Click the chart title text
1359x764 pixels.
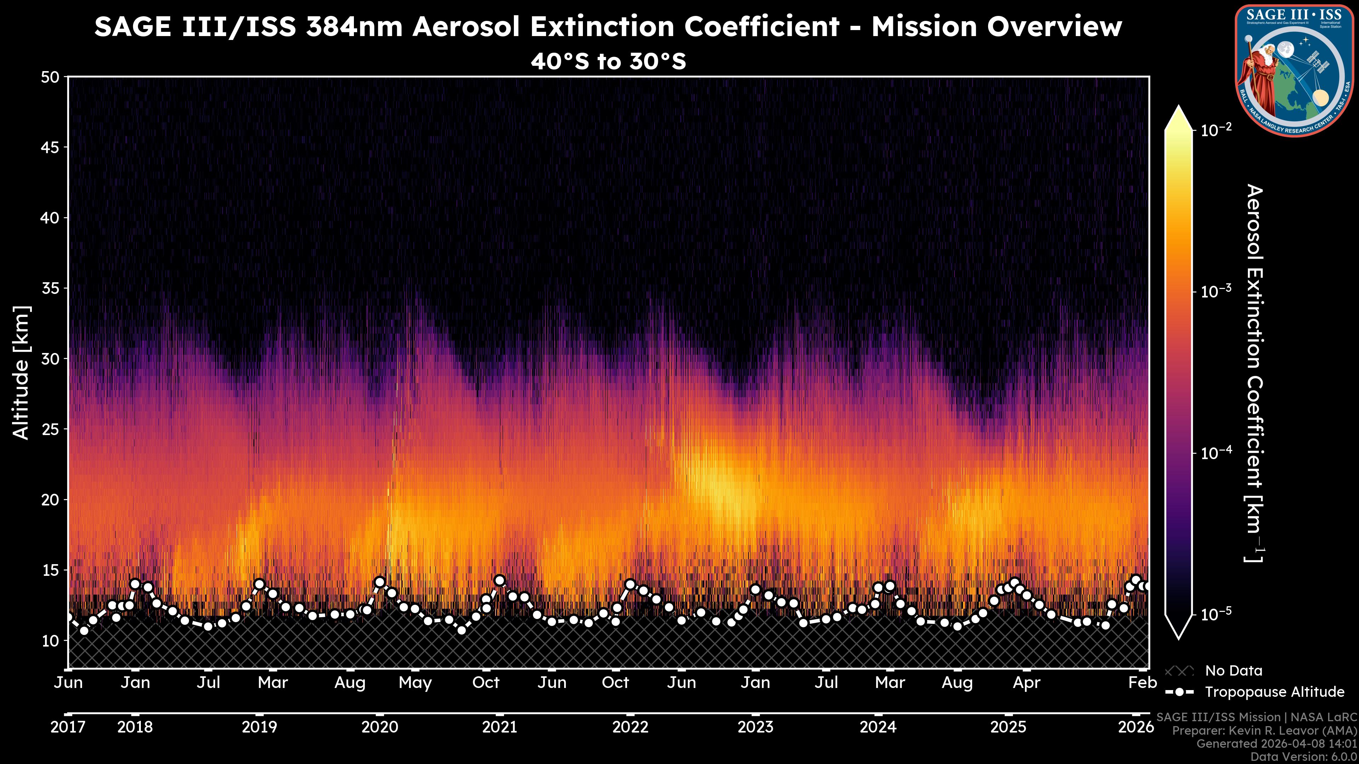(608, 27)
